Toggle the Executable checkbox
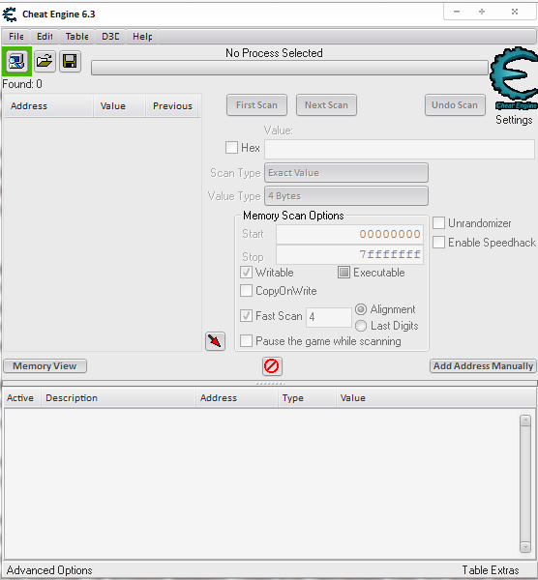 click(x=344, y=273)
